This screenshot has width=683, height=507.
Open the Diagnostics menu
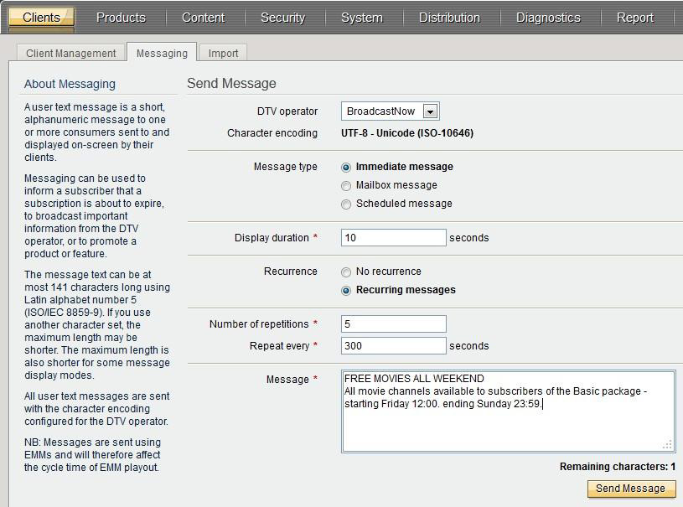click(548, 18)
